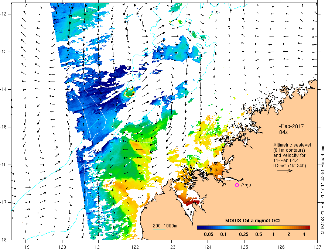Click the 'Argo' label text
Image resolution: width=325 pixels, height=251 pixels.
point(246,185)
